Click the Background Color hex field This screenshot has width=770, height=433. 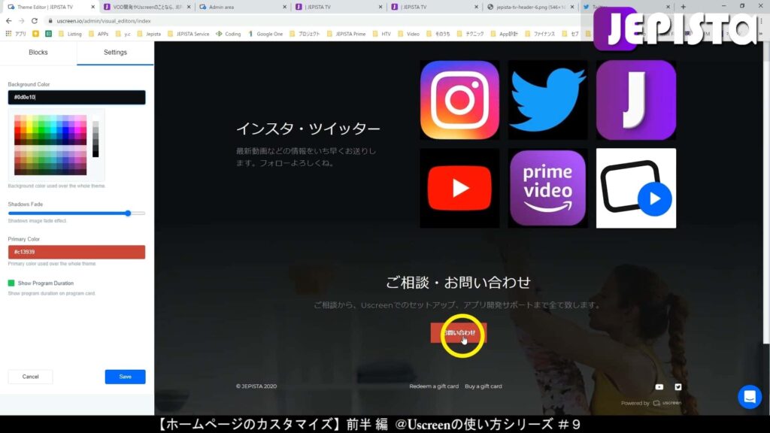(77, 97)
